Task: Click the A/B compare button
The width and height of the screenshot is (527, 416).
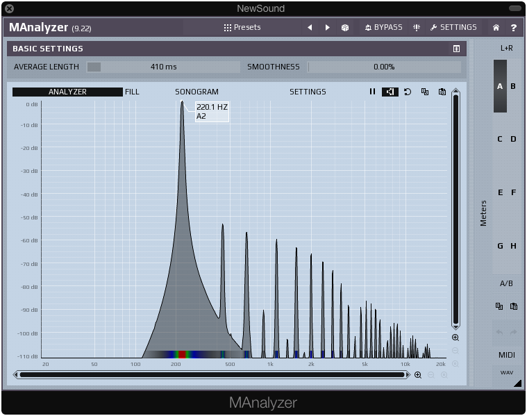Action: click(506, 283)
